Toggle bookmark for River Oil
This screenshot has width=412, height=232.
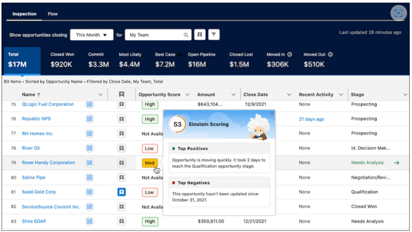121,148
